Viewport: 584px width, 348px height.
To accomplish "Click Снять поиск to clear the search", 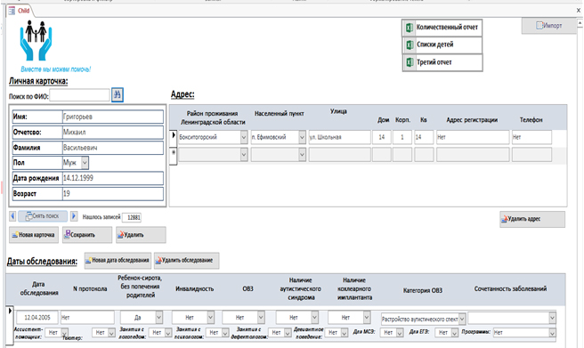I will point(43,216).
